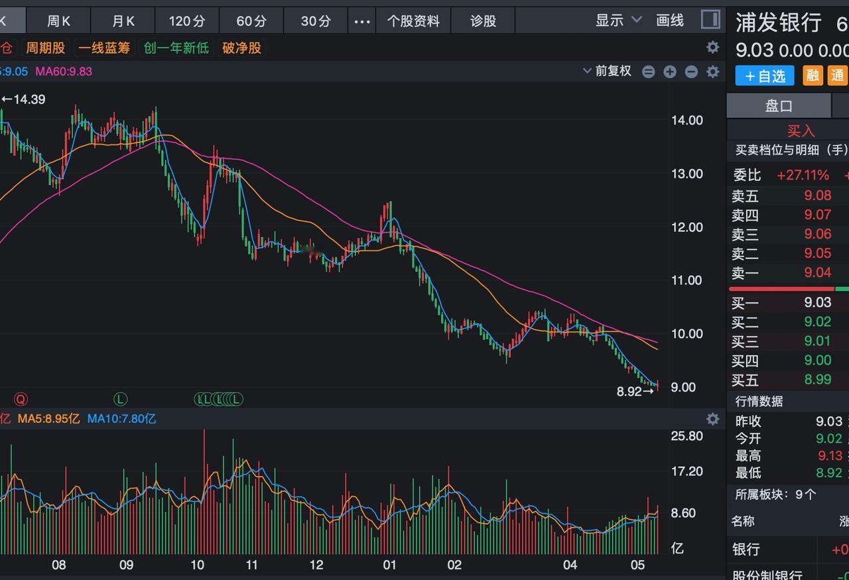This screenshot has width=849, height=580.
Task: Click the 最低 8.92 data row
Action: click(x=788, y=473)
